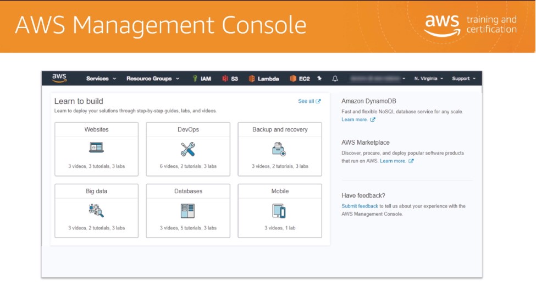Click the Have feedback? heading
The image size is (536, 301).
tap(363, 196)
